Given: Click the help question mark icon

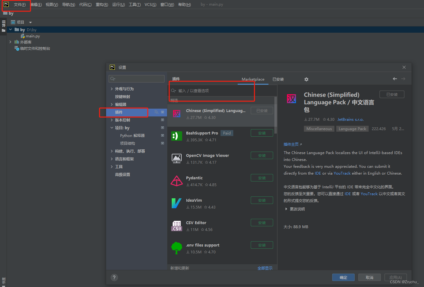Looking at the screenshot, I should point(114,277).
